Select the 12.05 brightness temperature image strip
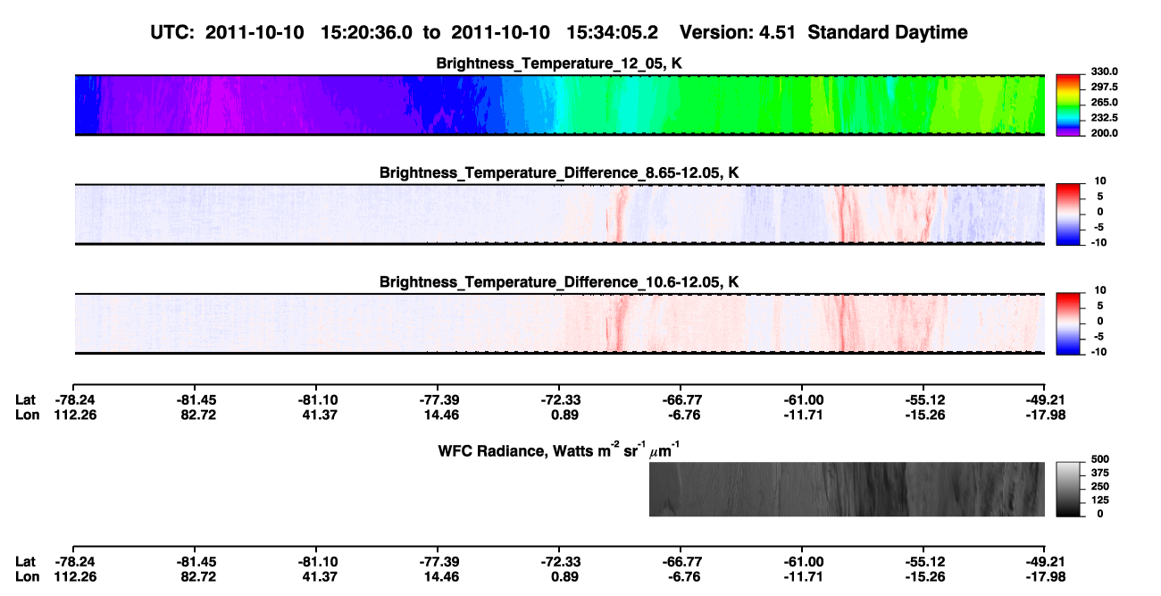Viewport: 1161px width, 596px height. click(x=559, y=105)
